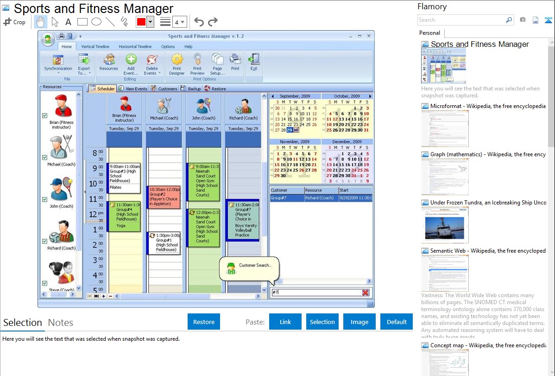Toggle the checkbox beside John (Coach) resource
The image size is (555, 376).
[x=44, y=199]
